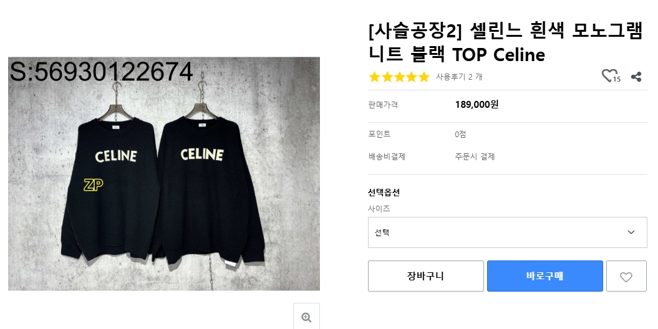Click the 선택옵션 heading

(384, 192)
